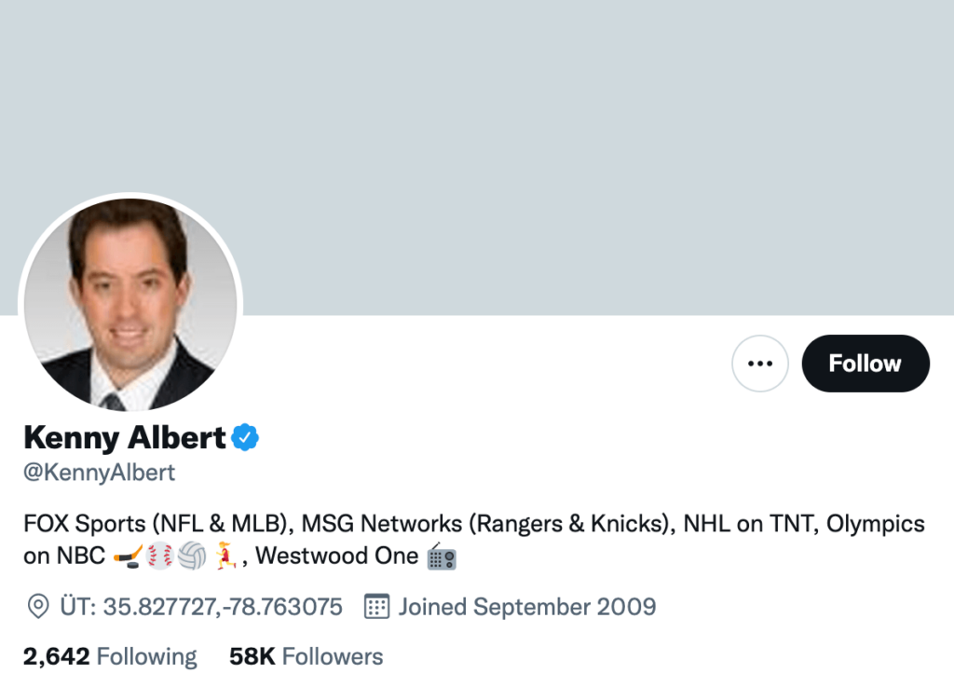
Task: Click the blue verified badge
Action: tap(245, 436)
